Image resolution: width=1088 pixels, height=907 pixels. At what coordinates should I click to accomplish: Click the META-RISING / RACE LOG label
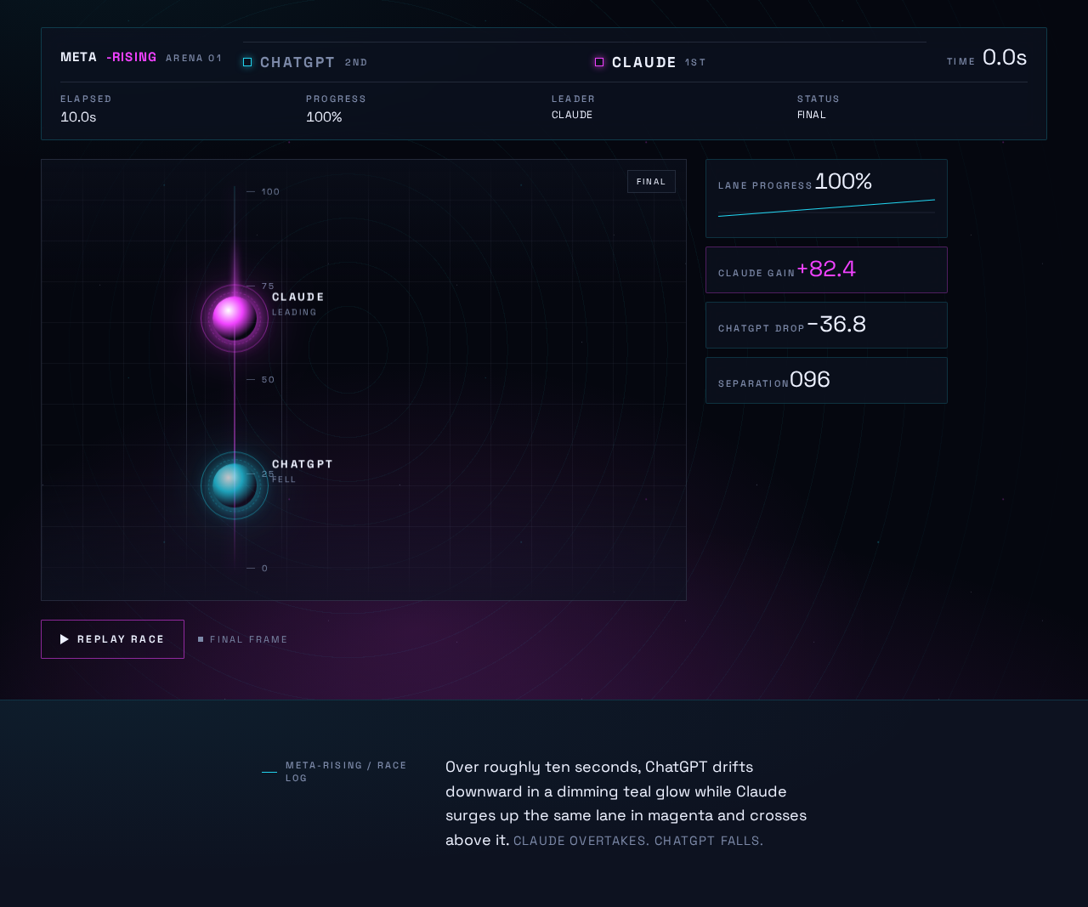coord(346,772)
